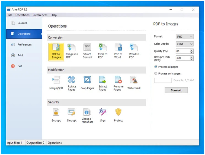Click the Operations status bar text
The width and height of the screenshot is (205, 155).
point(55,143)
